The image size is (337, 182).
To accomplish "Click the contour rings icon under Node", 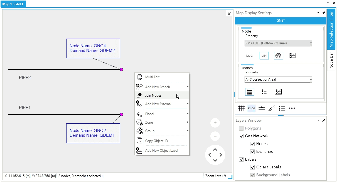I will [278, 56].
